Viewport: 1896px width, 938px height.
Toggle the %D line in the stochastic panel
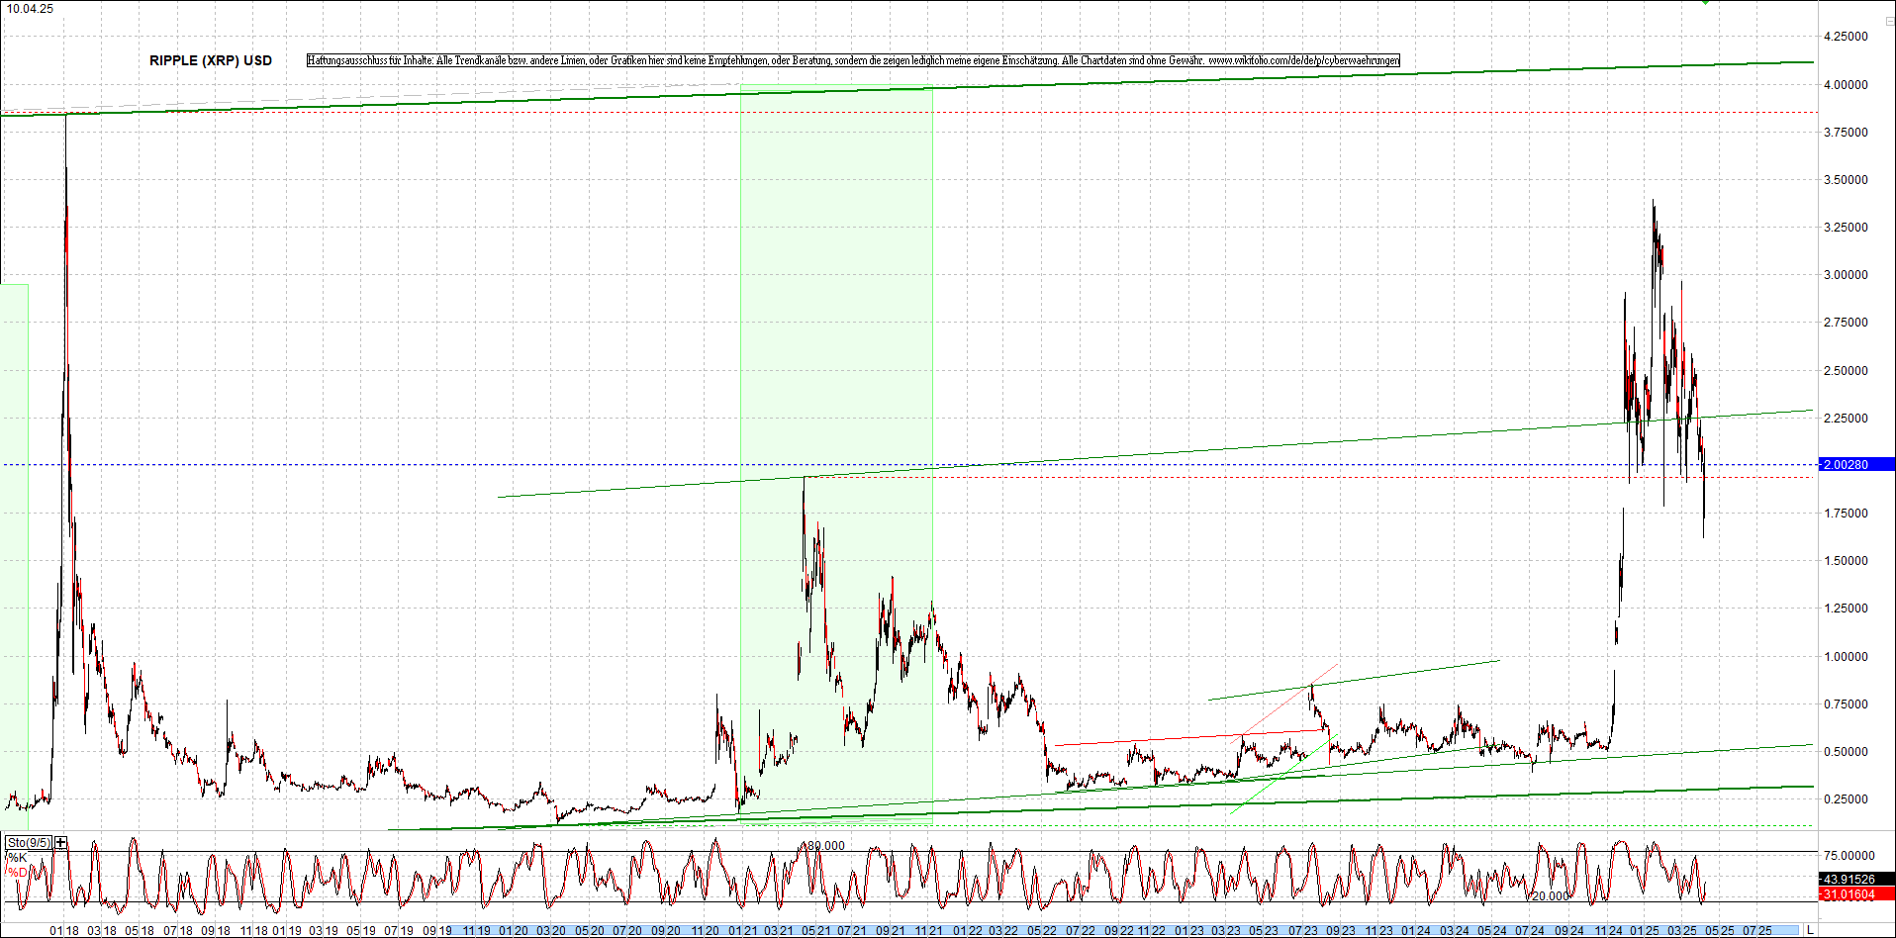pos(17,872)
